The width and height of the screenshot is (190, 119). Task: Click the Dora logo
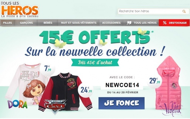[17, 104]
